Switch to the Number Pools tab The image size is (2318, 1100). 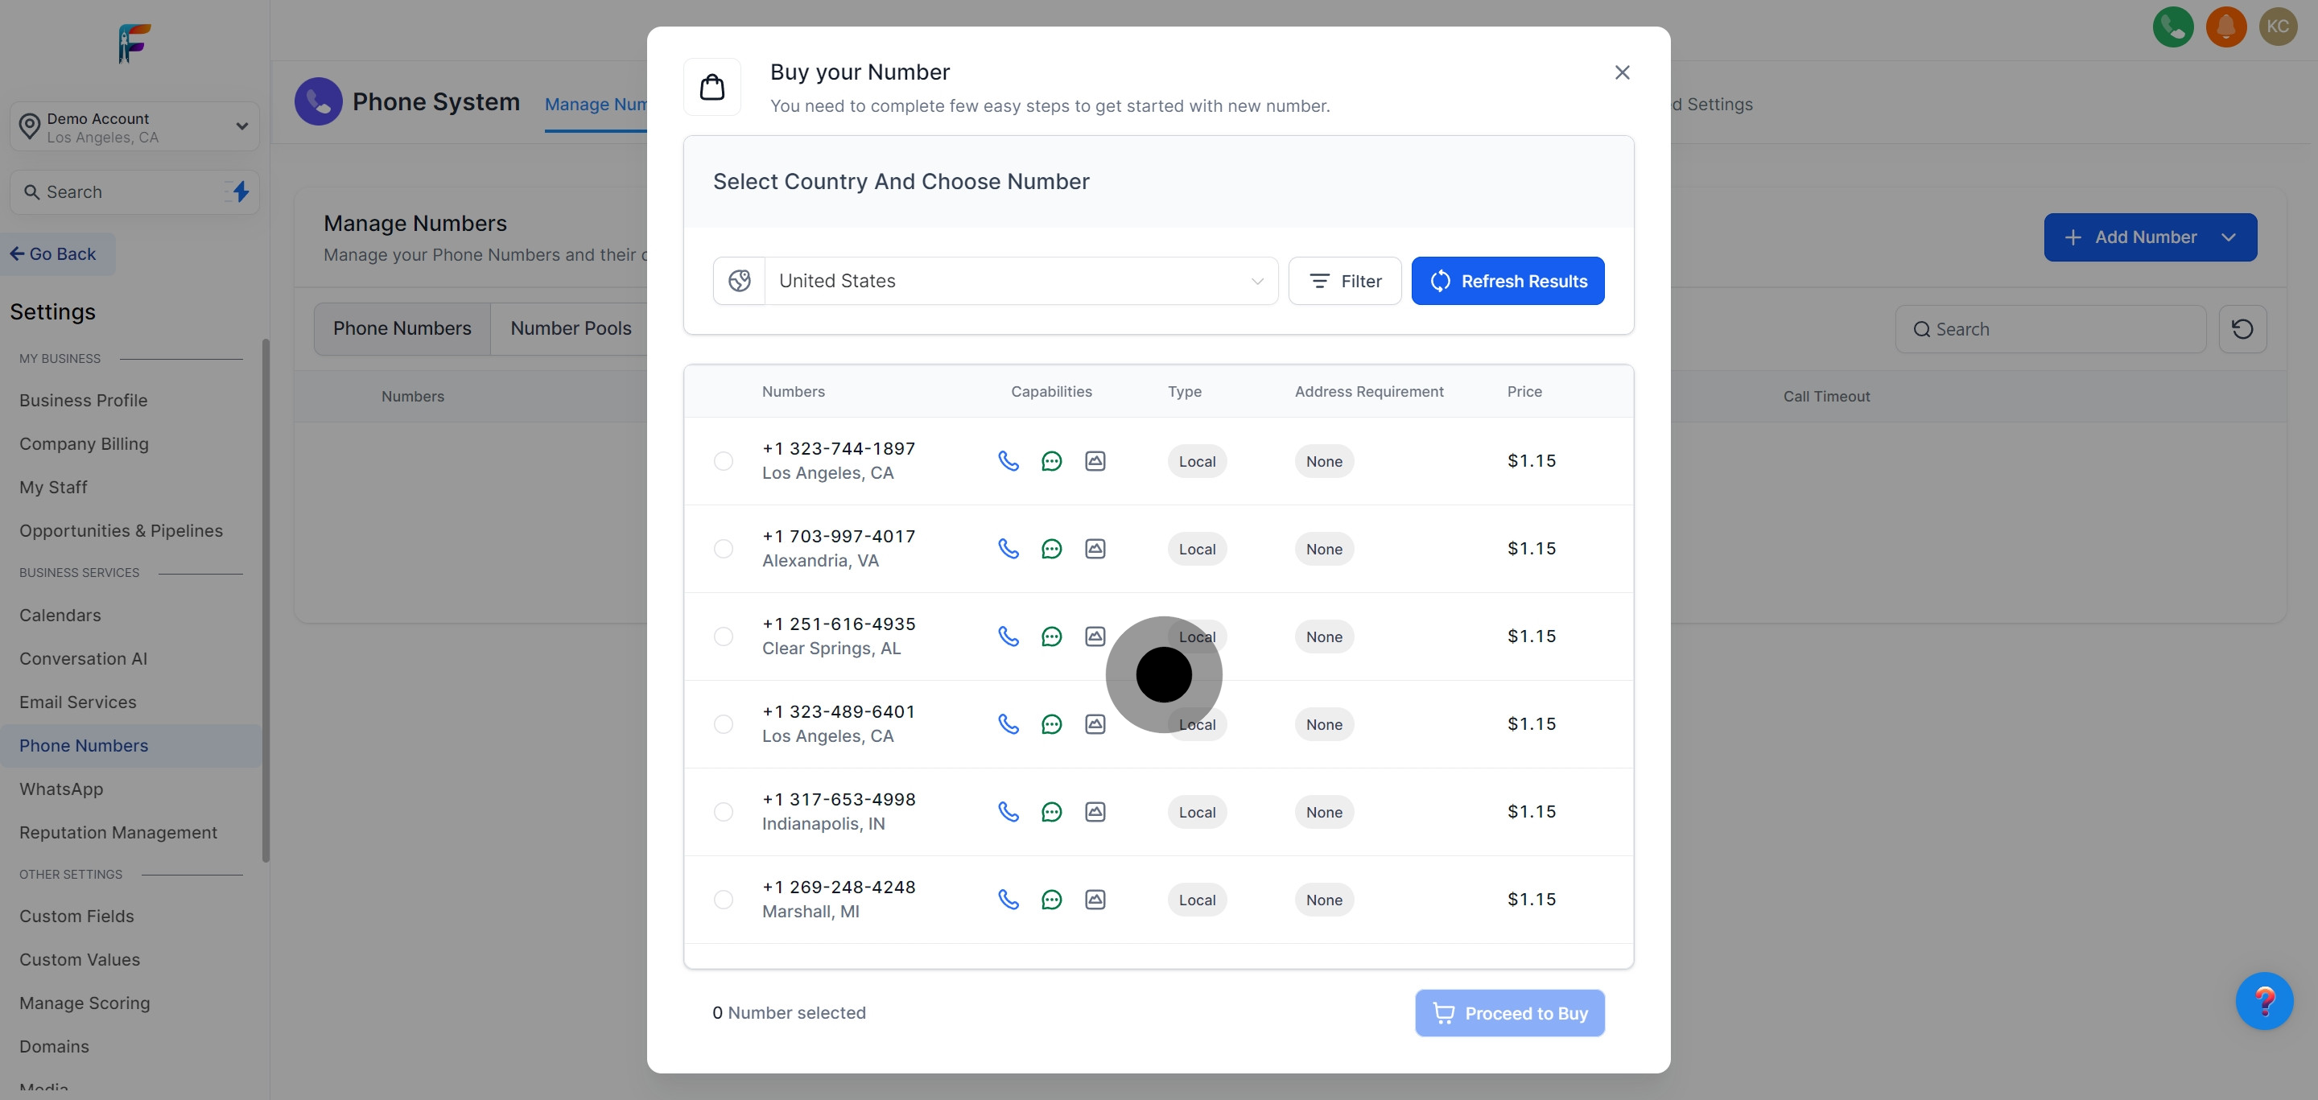pos(571,328)
